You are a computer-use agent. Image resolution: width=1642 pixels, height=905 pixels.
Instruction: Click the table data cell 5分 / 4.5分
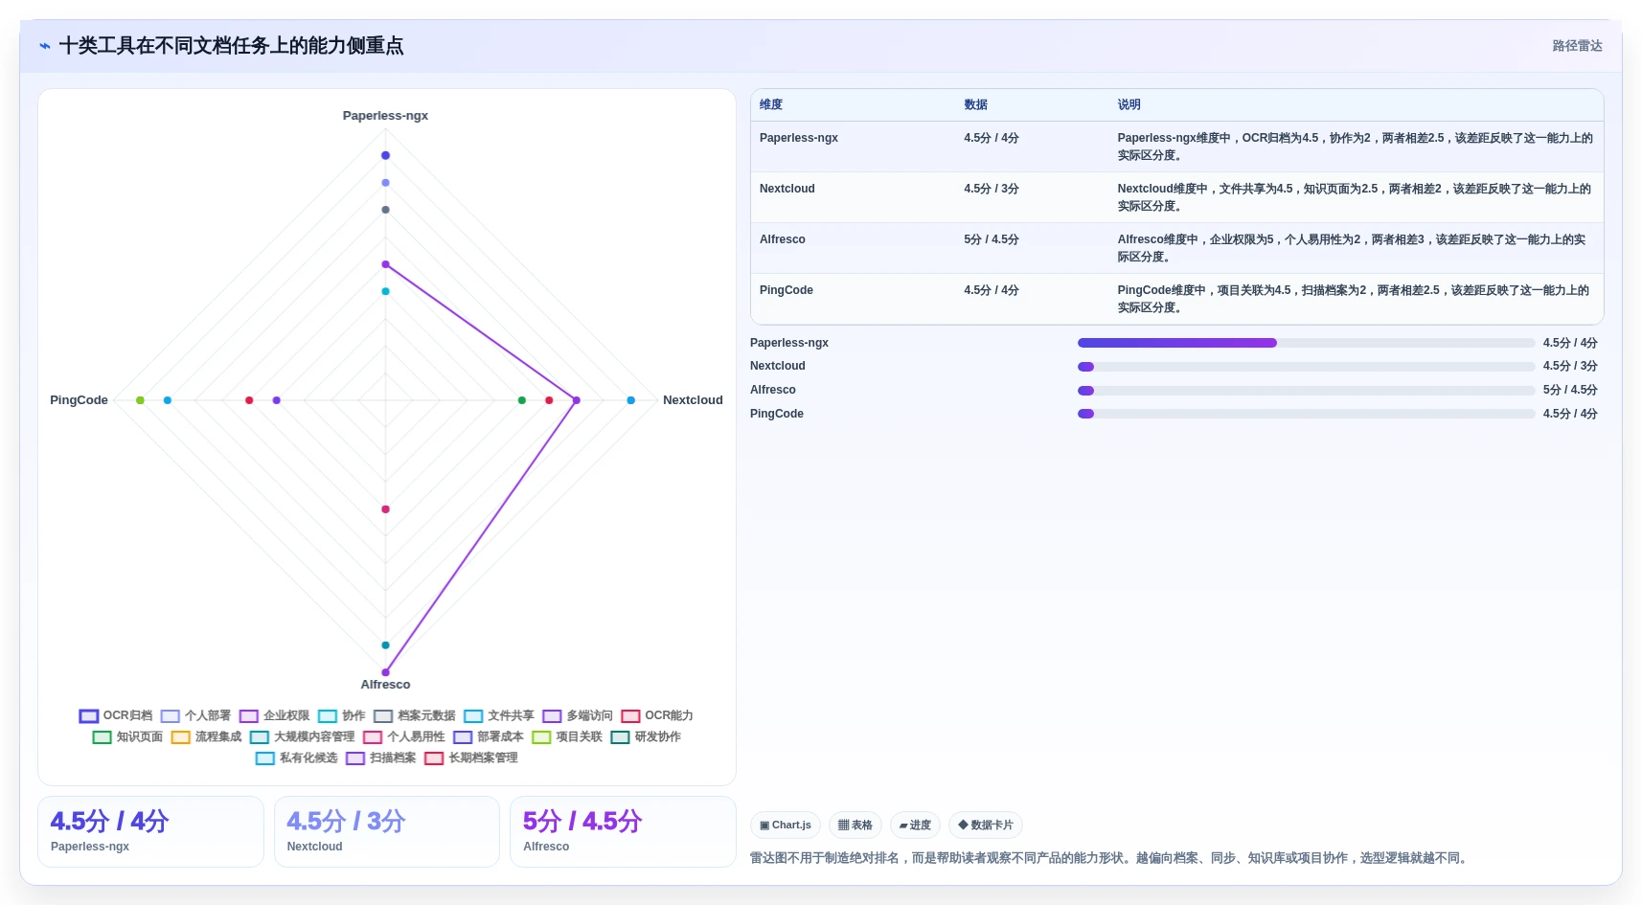click(992, 239)
